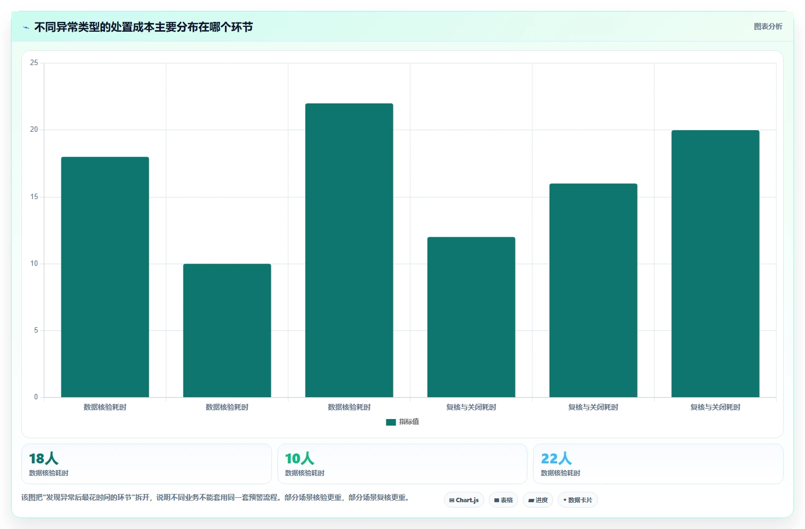Click the tallest bar, valued 22
805x529 pixels.
click(x=349, y=250)
